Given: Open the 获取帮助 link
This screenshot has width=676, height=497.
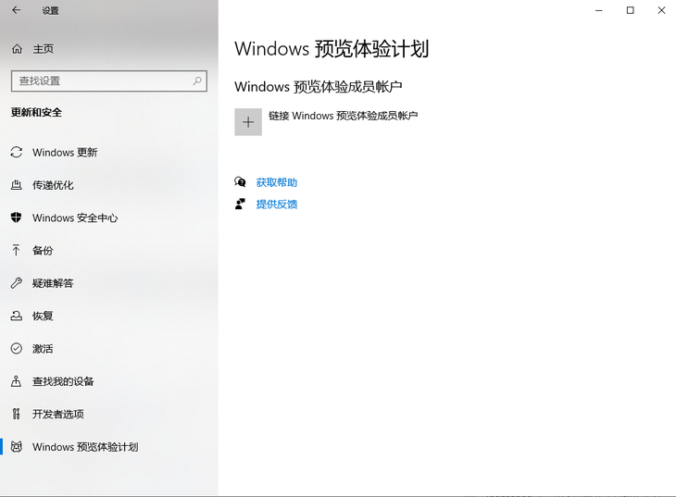Looking at the screenshot, I should pyautogui.click(x=276, y=182).
